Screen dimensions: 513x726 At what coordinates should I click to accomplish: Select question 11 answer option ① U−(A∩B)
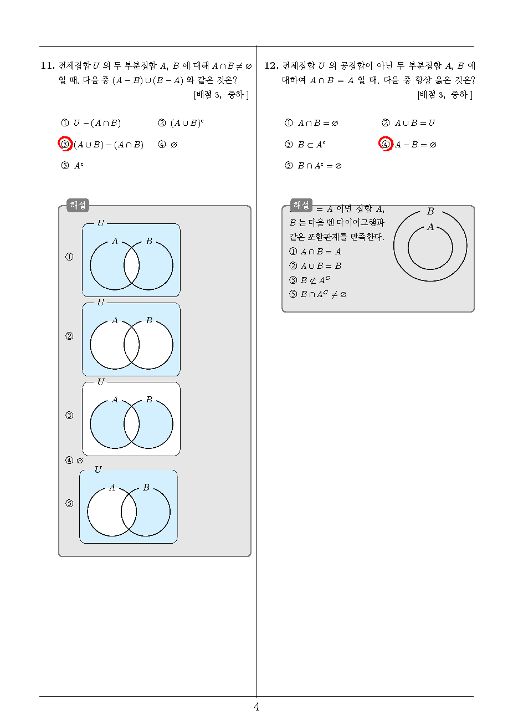pos(91,123)
